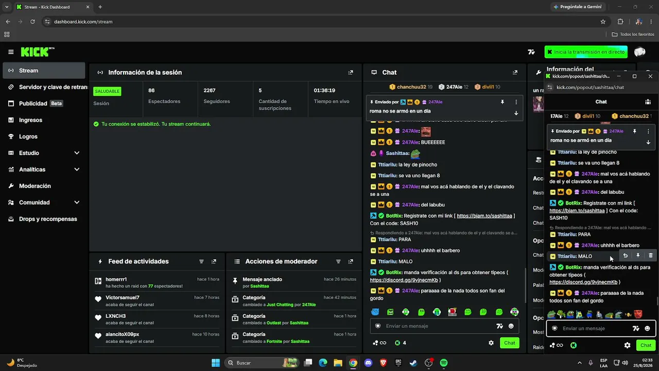Viewport: 659px width, 371px height.
Task: Click the green Kick gift icon showing 4
Action: pyautogui.click(x=400, y=343)
